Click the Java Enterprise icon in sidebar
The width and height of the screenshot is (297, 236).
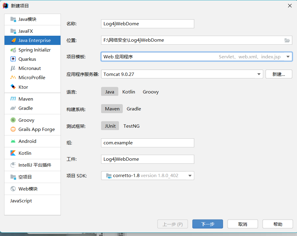coord(13,40)
